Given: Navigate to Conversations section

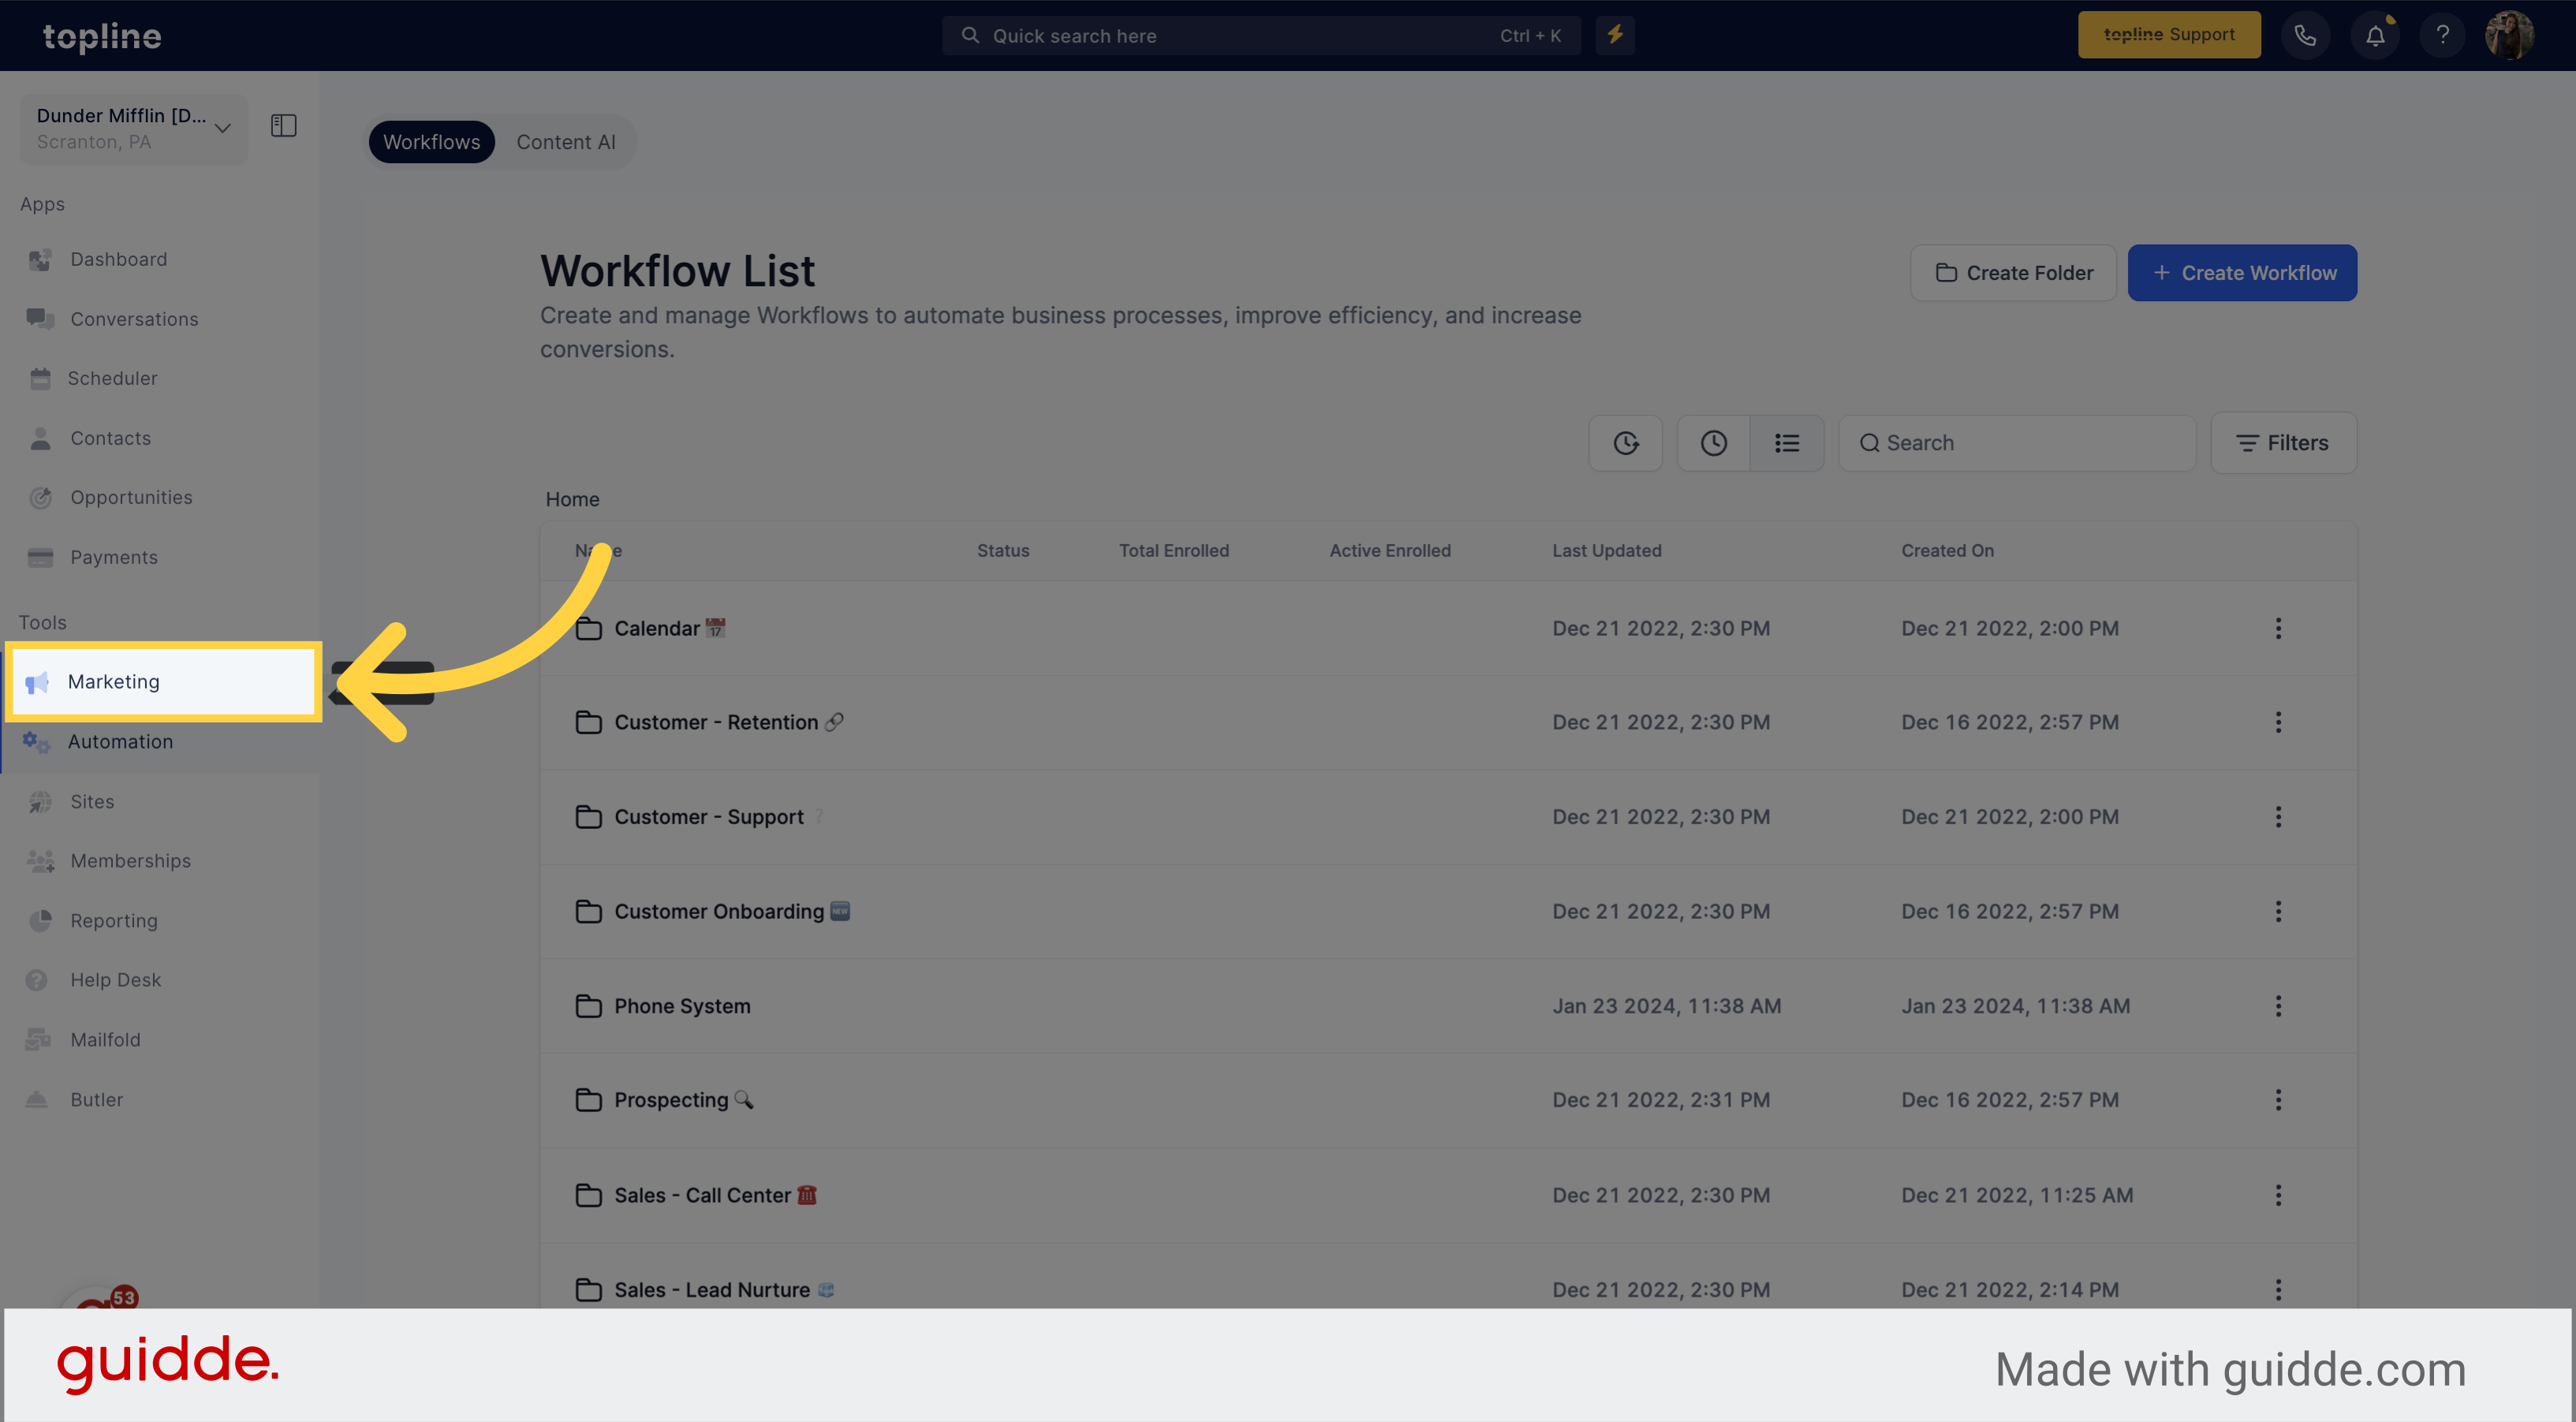Looking at the screenshot, I should [133, 319].
